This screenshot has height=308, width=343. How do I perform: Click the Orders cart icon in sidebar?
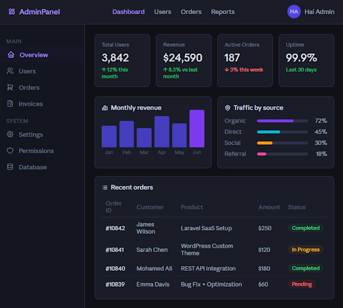(x=10, y=87)
